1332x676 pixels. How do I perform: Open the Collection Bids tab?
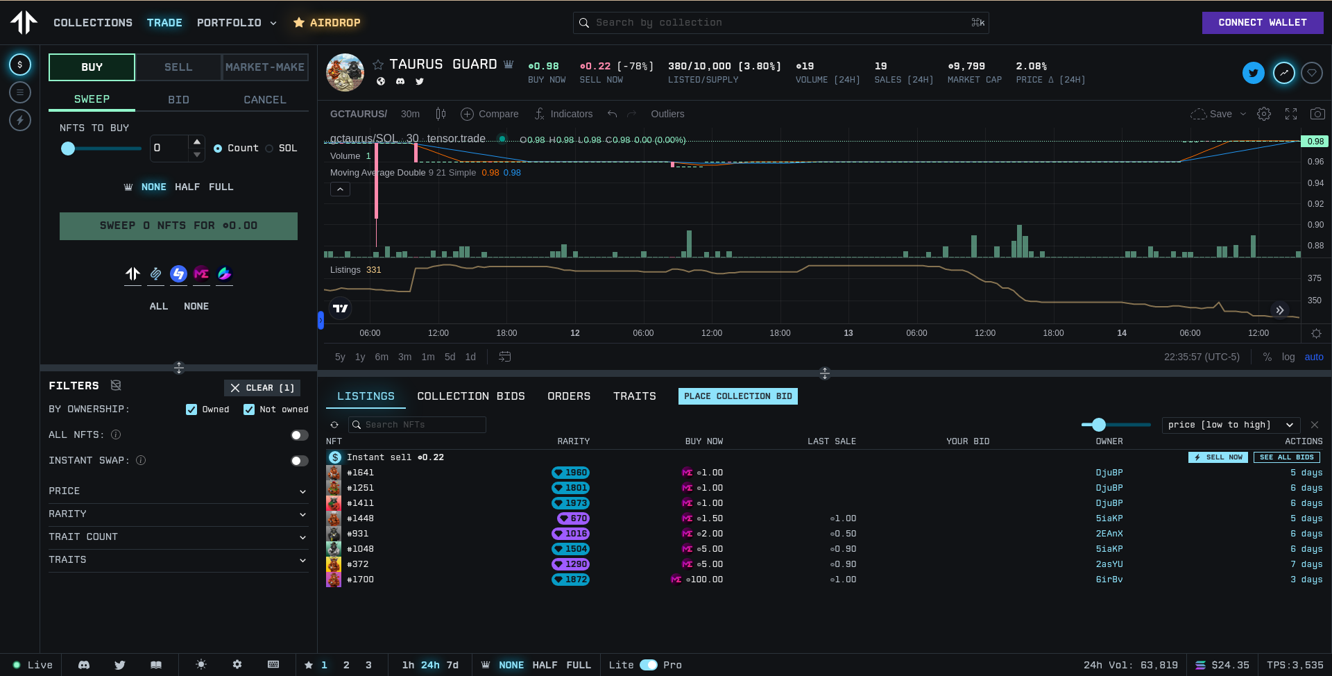pos(471,396)
